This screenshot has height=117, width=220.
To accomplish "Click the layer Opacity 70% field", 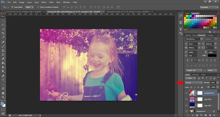I will [x=214, y=83].
